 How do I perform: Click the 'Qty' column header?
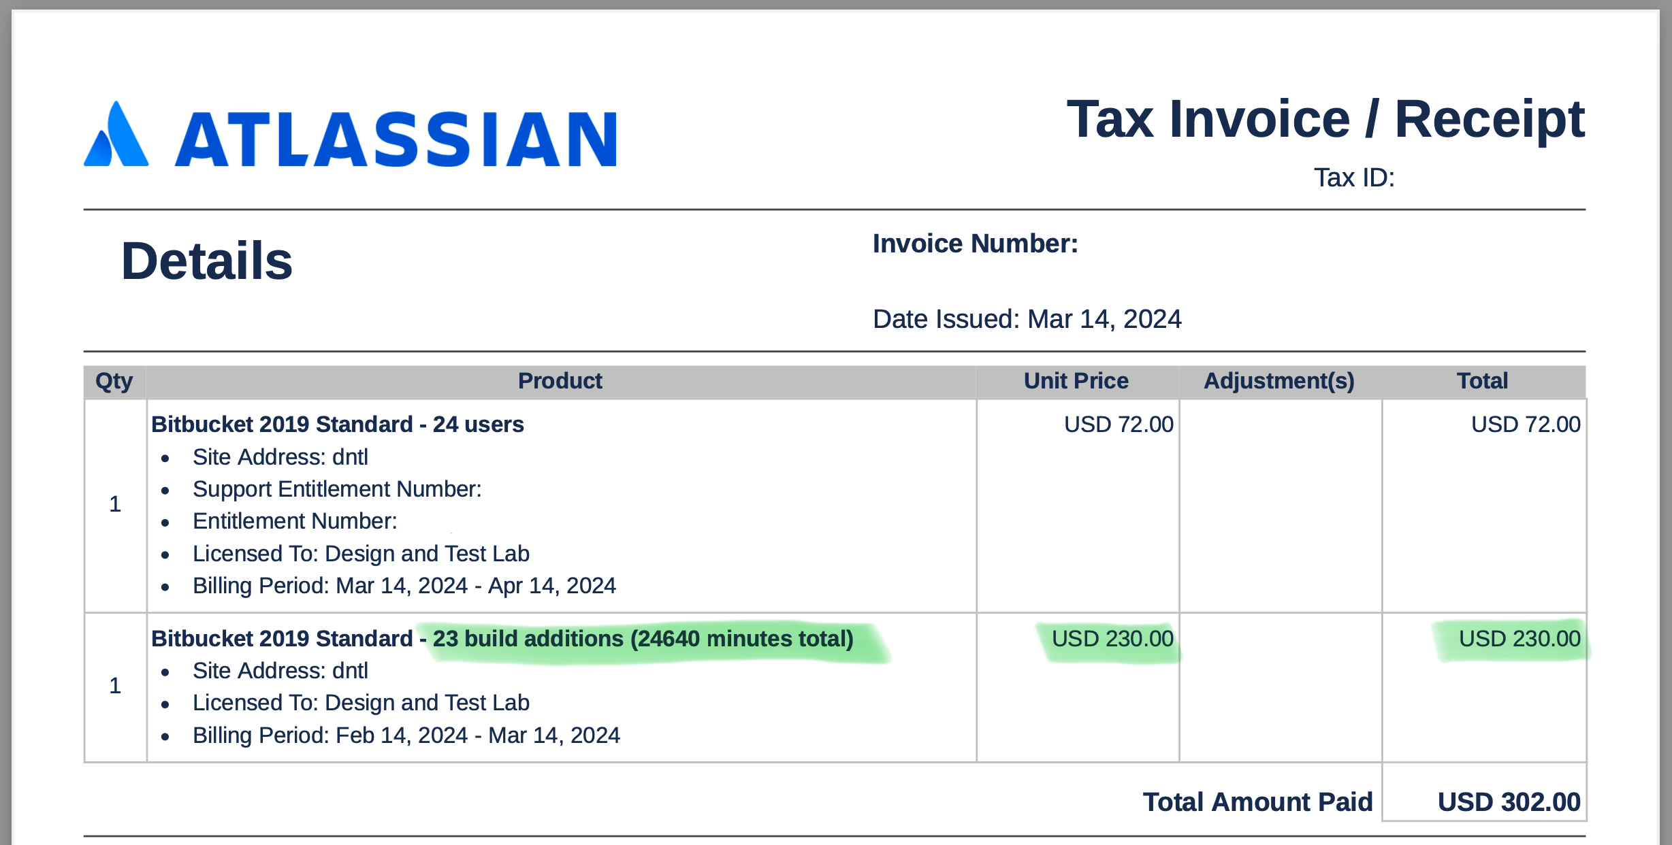coord(114,381)
